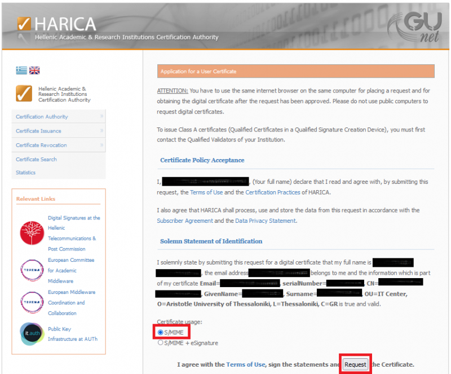
Task: Click the 'Certificate Policy Acceptance' heading
Action: [x=202, y=160]
